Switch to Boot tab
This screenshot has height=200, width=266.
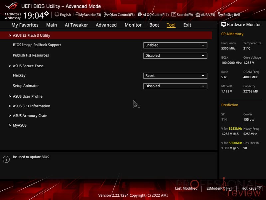point(154,25)
